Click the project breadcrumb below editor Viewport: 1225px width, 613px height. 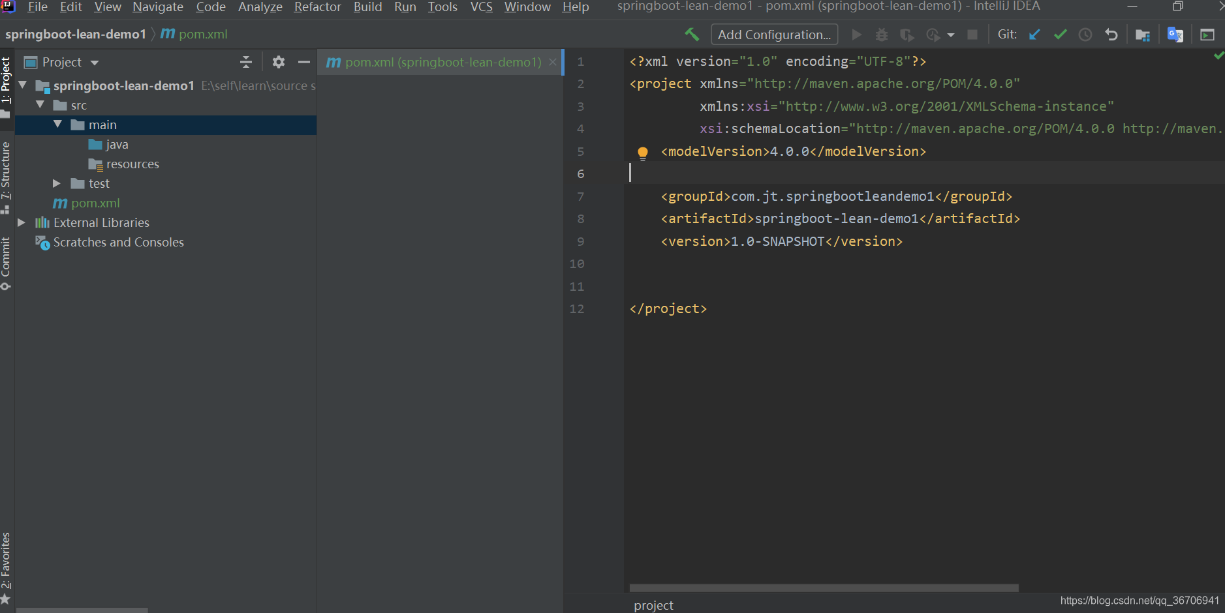coord(653,605)
